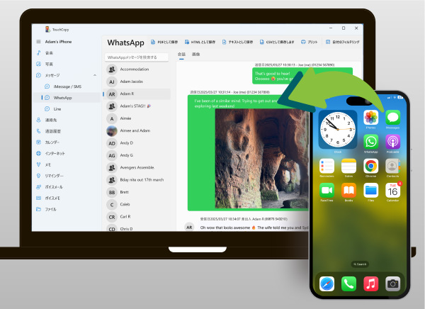Click CSVとして保存します to export CSV
This screenshot has width=425, height=309.
coord(277,42)
